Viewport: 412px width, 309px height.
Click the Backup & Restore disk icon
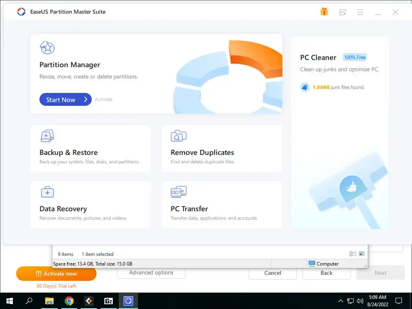(x=47, y=136)
